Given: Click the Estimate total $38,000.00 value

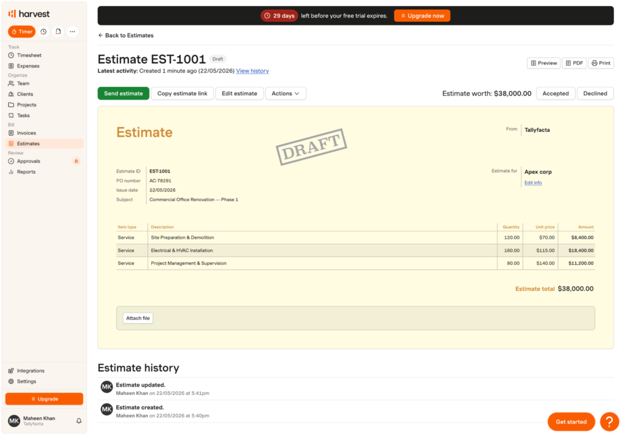Looking at the screenshot, I should pyautogui.click(x=576, y=289).
